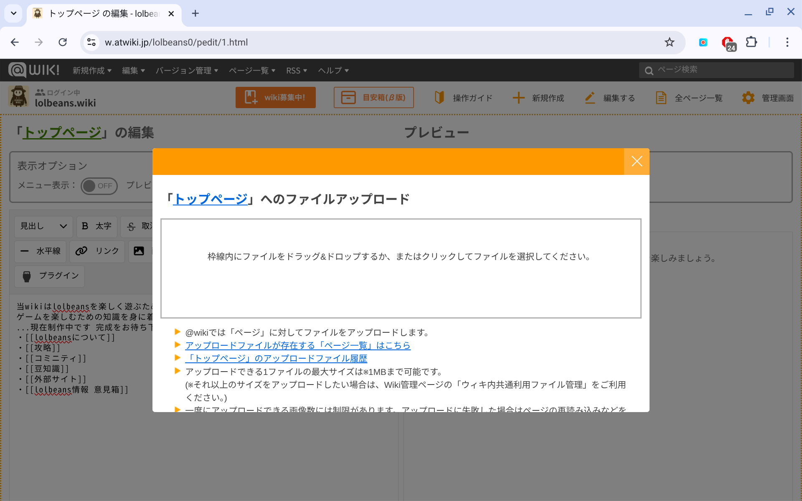Click the 取消線 strikethrough icon
This screenshot has height=501, width=802.
[132, 226]
